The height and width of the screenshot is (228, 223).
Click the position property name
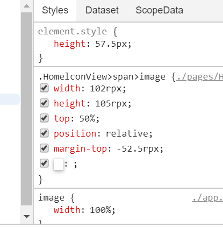(75, 134)
